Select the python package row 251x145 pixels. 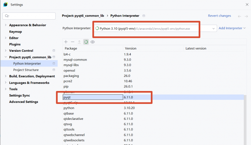pos(153,108)
